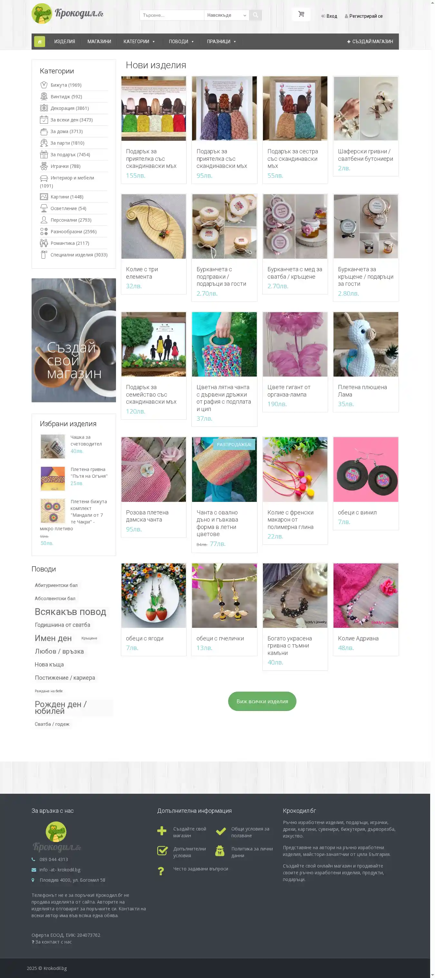Focus the Търсене search input field
The width and height of the screenshot is (435, 978).
pyautogui.click(x=172, y=15)
